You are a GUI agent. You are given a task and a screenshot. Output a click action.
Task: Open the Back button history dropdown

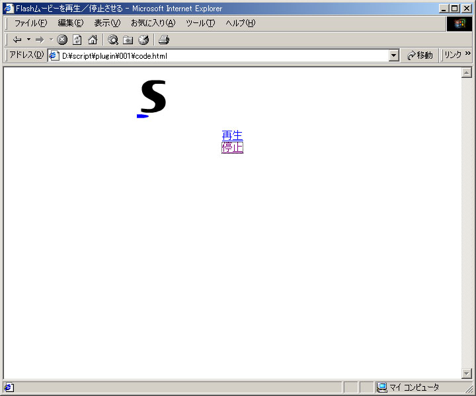coord(29,40)
